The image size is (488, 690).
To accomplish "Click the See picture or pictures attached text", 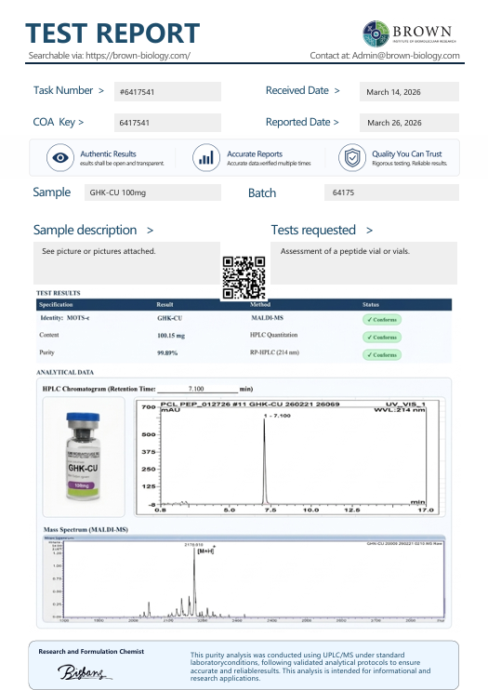I will pos(99,251).
